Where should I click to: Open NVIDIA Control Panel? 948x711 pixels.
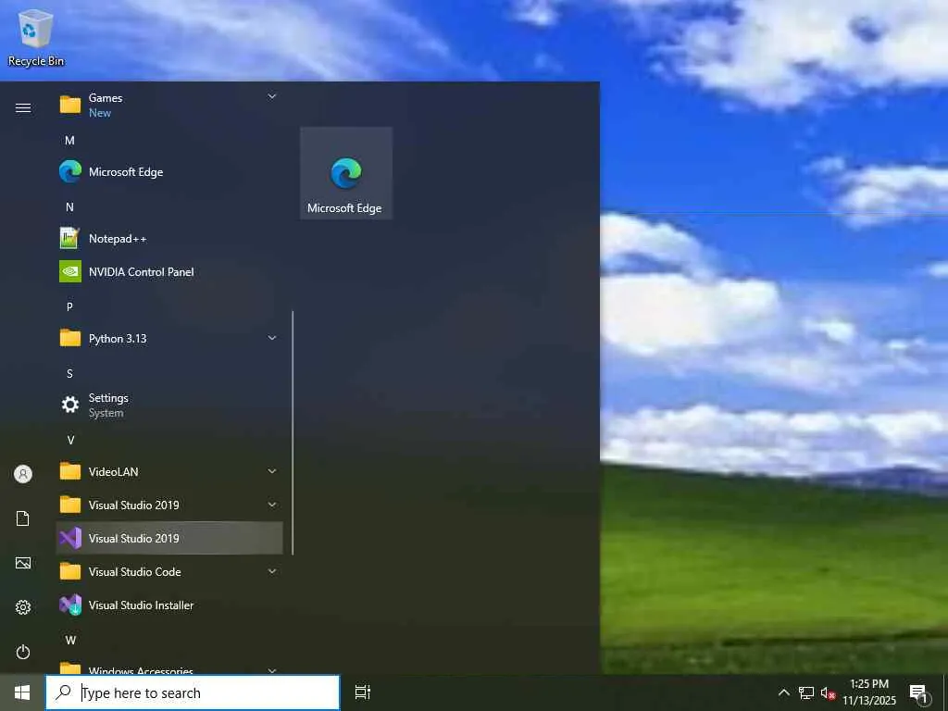pos(168,271)
